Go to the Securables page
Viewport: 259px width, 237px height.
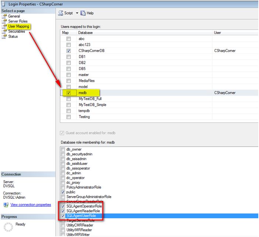coord(17,31)
